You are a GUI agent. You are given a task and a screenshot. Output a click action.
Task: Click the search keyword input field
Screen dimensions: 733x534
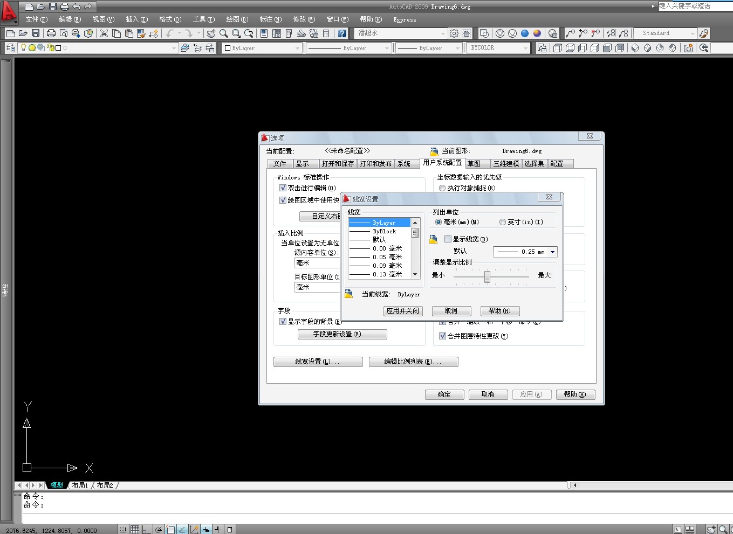coord(695,6)
